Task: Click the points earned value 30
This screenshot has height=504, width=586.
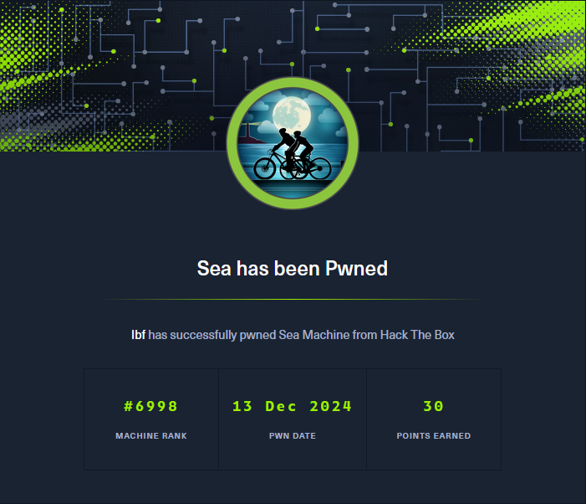Action: (434, 406)
